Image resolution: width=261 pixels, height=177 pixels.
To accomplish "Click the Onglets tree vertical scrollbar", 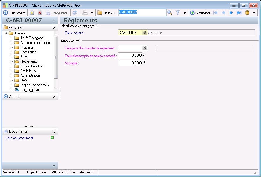I will coord(56,57).
